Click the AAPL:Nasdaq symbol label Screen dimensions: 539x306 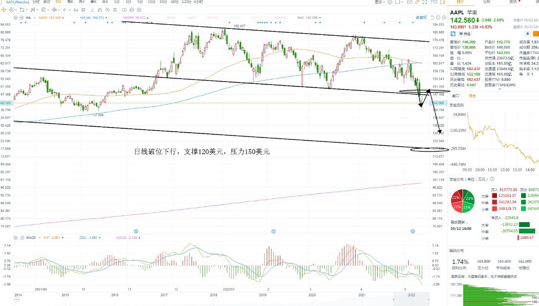17,2
